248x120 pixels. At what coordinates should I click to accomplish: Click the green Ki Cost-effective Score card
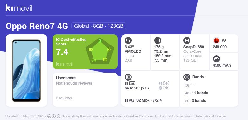tap(85, 52)
